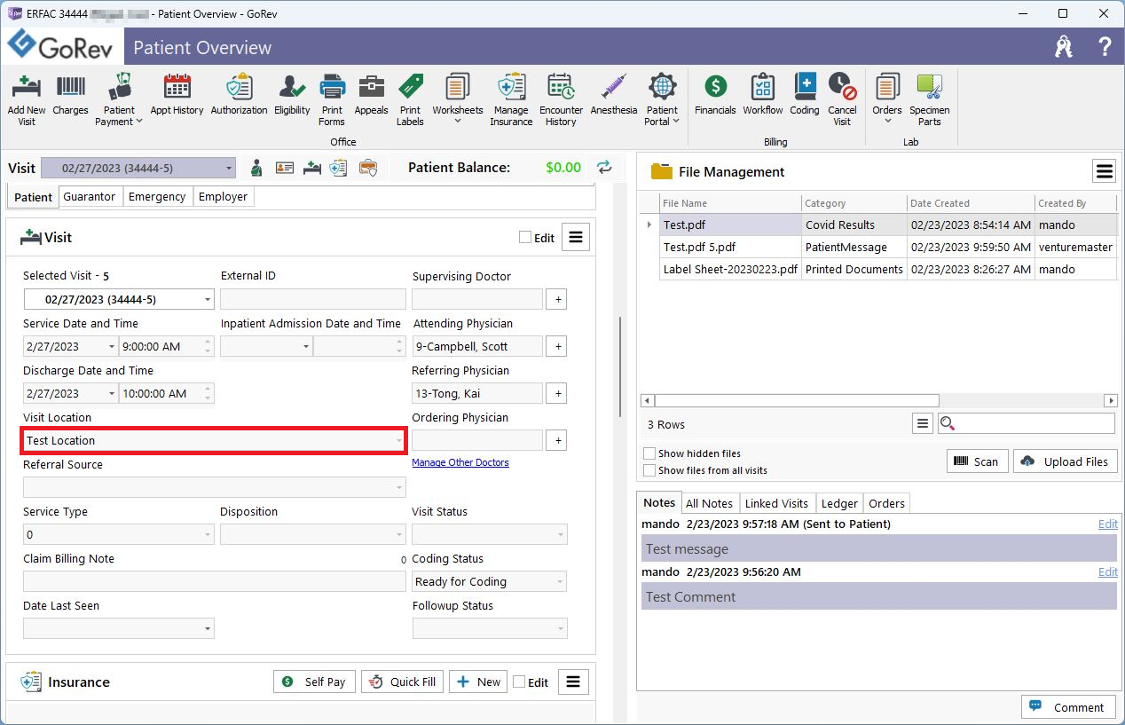1125x725 pixels.
Task: Click the Self Pay button
Action: [314, 682]
